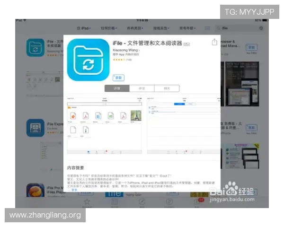Switch to the 评论 reviews tab
This screenshot has width=284, height=227.
click(142, 88)
